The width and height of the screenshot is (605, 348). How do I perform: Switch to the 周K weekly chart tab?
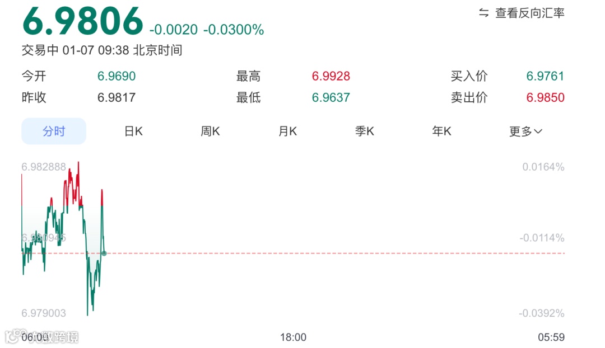pyautogui.click(x=210, y=131)
